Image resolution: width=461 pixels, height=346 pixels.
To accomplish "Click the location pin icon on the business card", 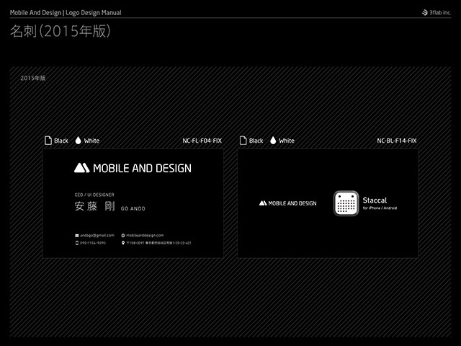I will point(123,243).
